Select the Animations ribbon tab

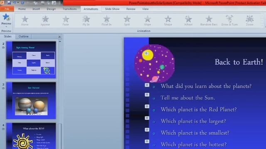91,9
